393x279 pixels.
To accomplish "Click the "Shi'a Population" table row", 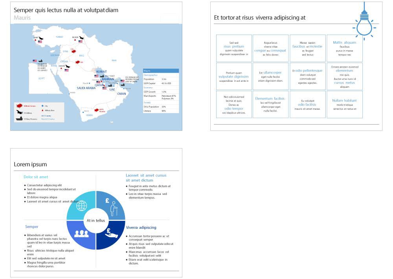I will point(161,106).
